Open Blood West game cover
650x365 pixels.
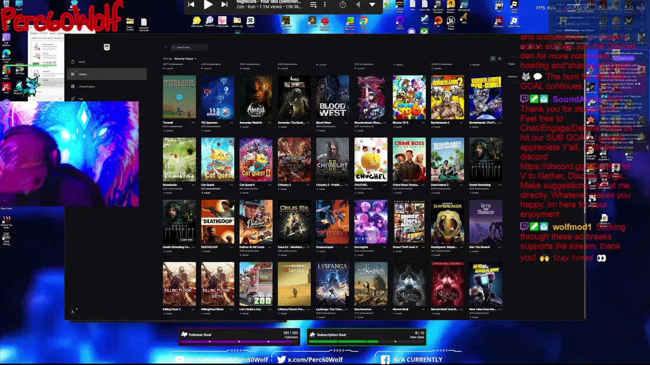[x=333, y=97]
